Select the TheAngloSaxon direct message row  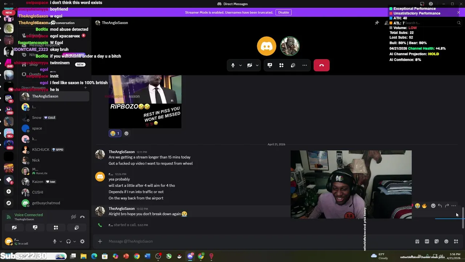coord(54,96)
